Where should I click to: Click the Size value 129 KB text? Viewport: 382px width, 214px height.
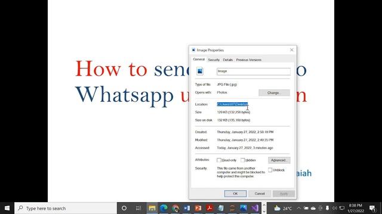[233, 112]
